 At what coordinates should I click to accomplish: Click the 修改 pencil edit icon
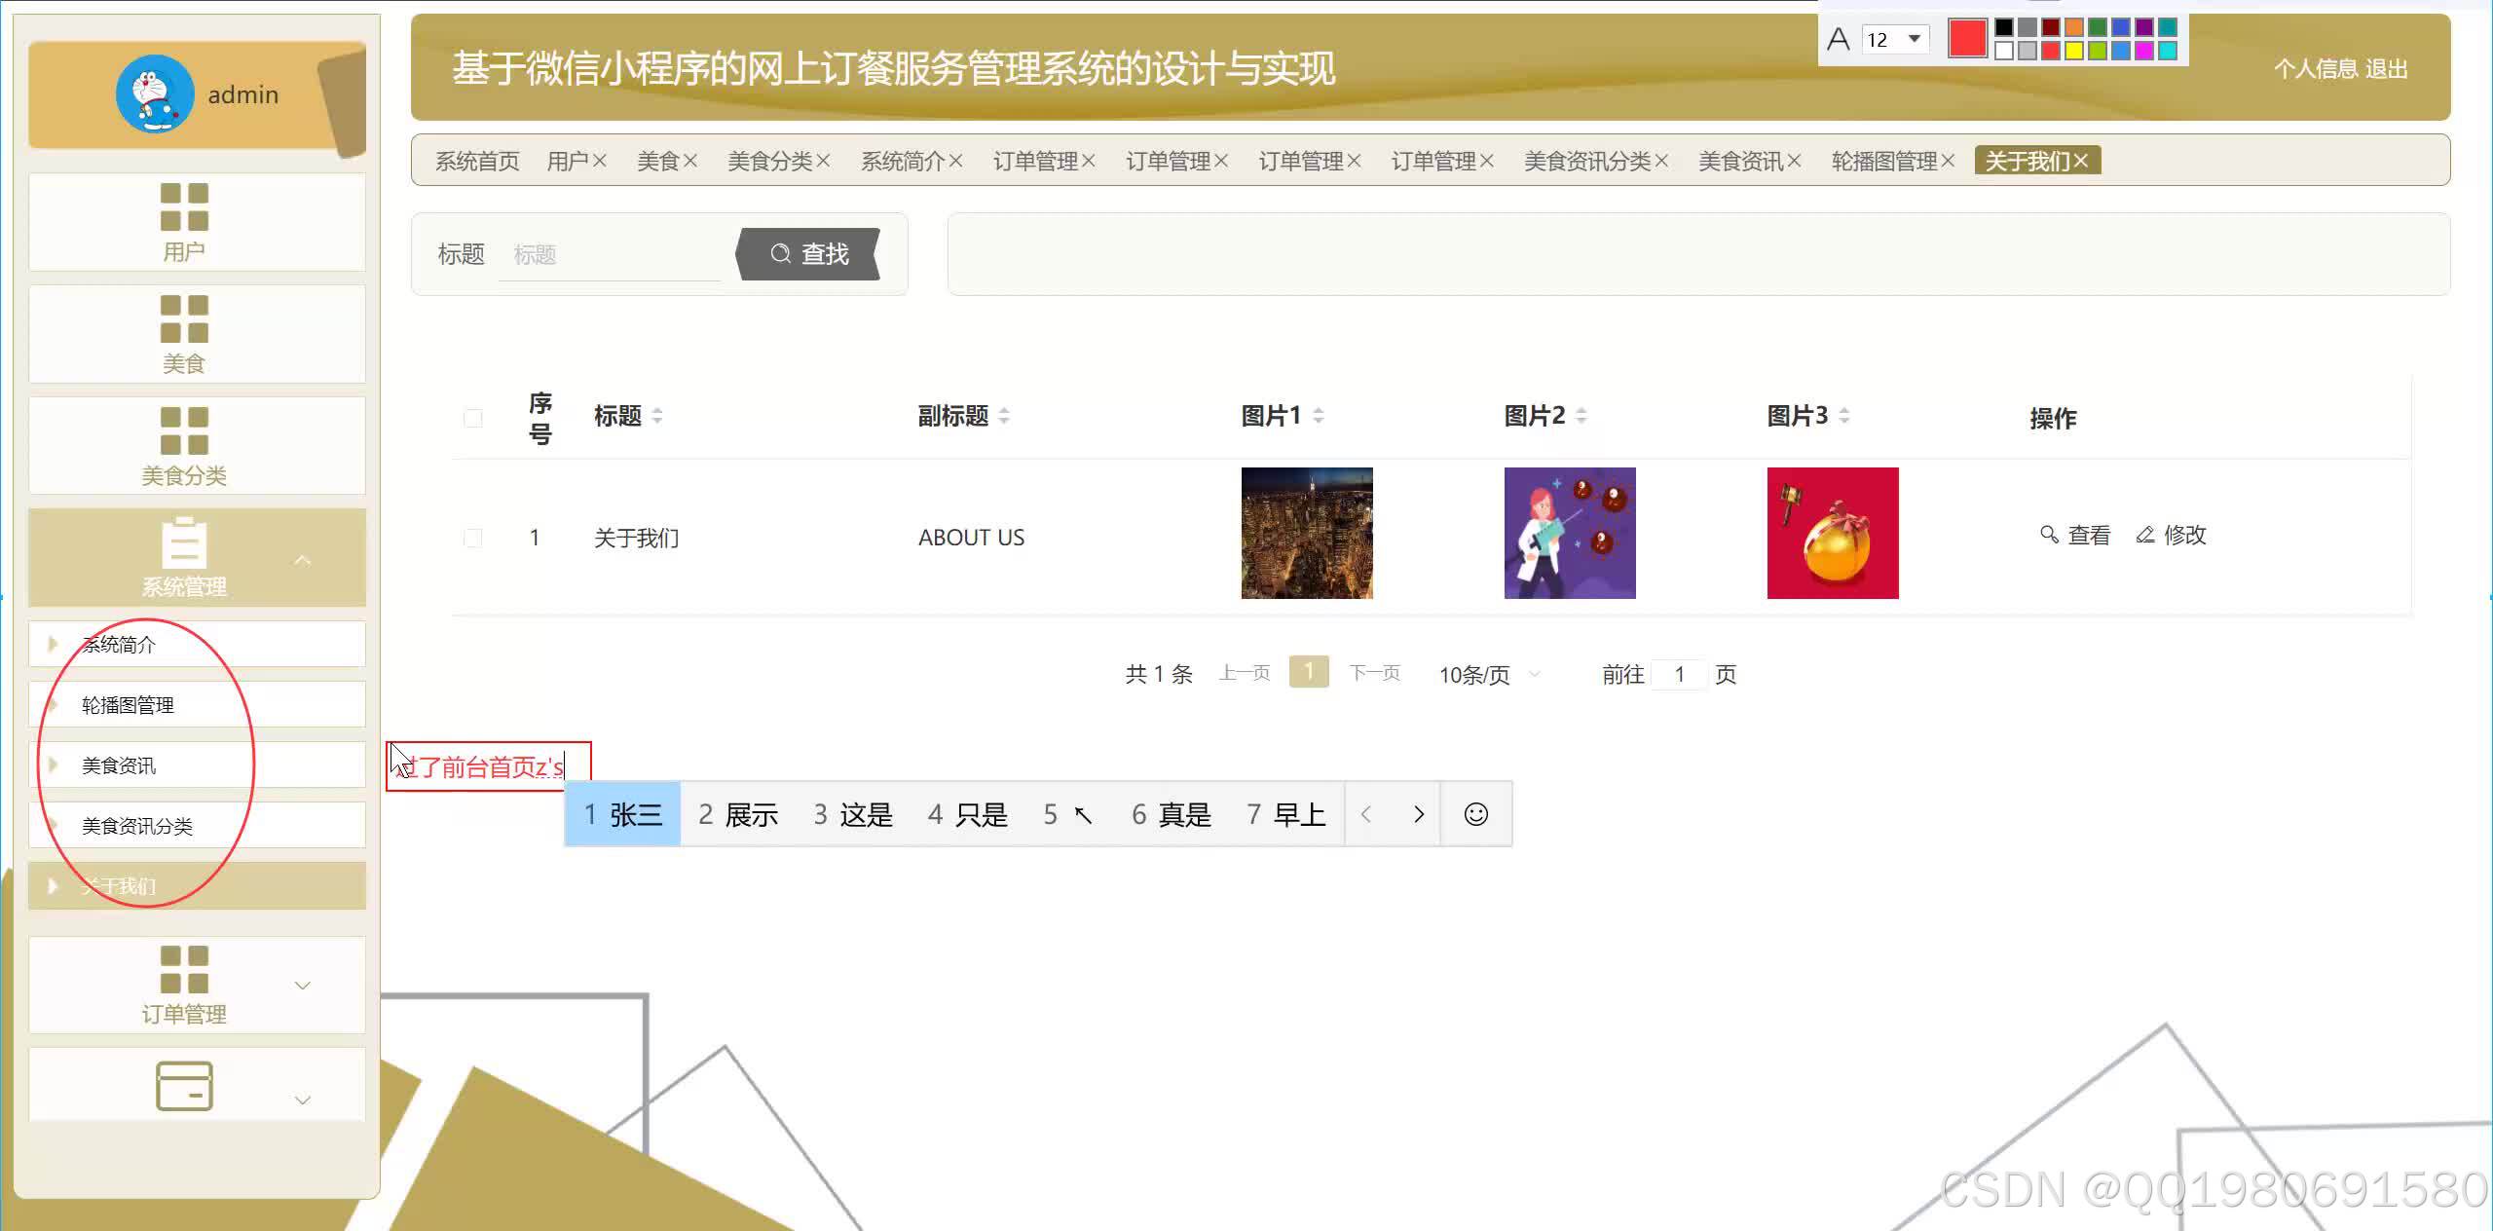(2144, 535)
